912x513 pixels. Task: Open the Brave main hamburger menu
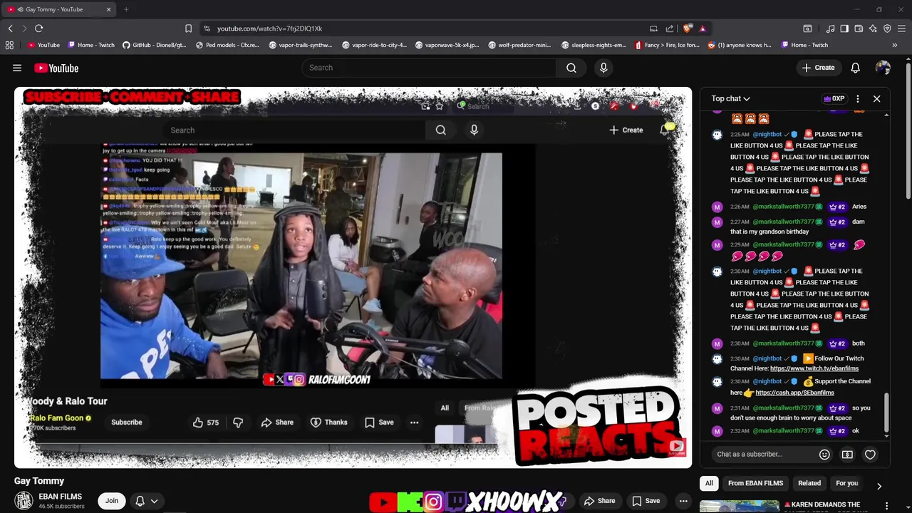tap(901, 28)
